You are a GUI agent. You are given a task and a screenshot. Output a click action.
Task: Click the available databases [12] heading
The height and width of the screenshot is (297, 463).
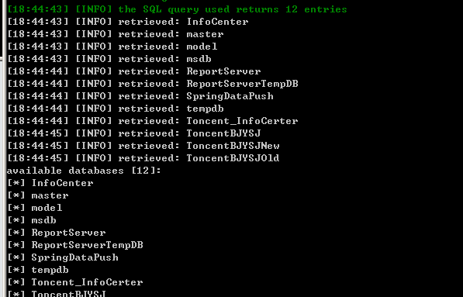point(84,171)
